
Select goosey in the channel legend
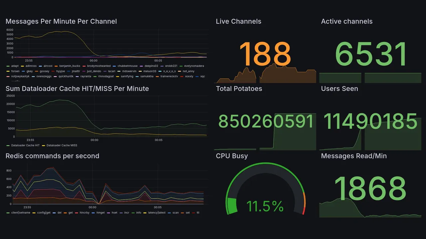pyautogui.click(x=42, y=71)
